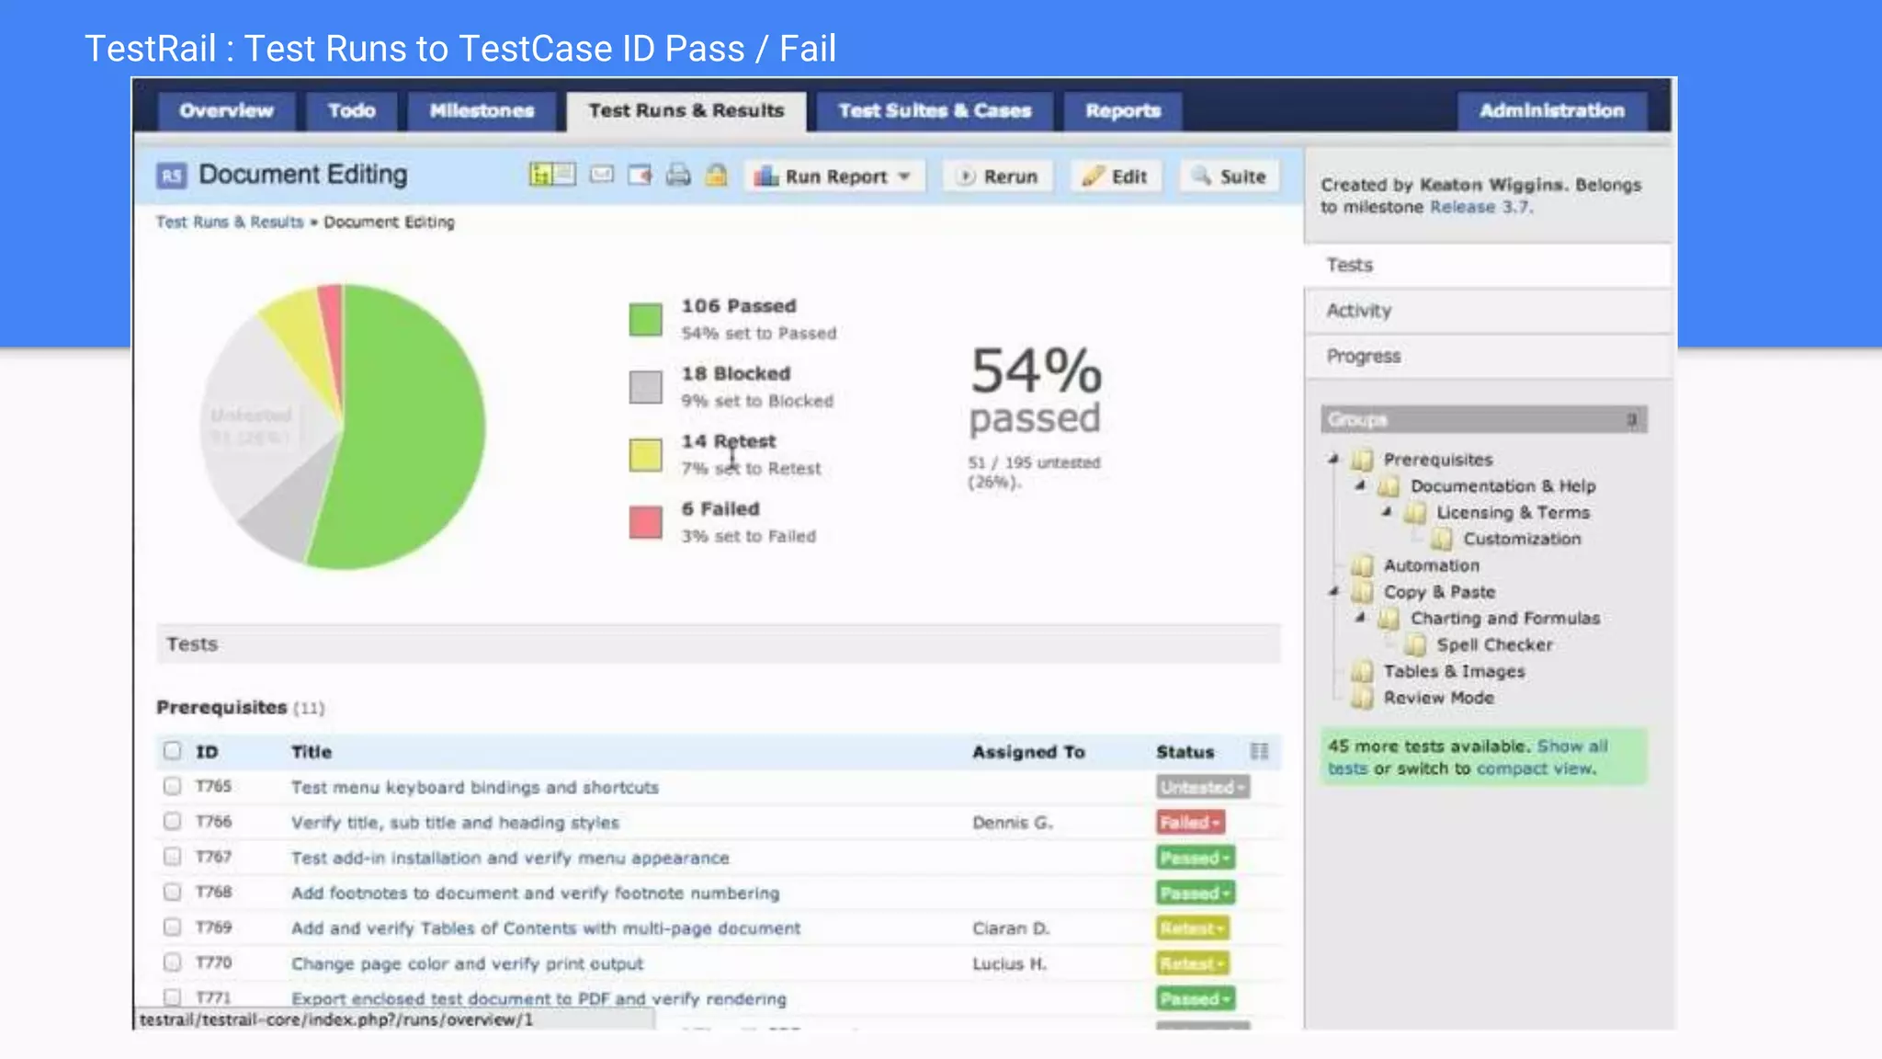The width and height of the screenshot is (1882, 1059).
Task: Click the green Passed legend swatch
Action: 645,319
